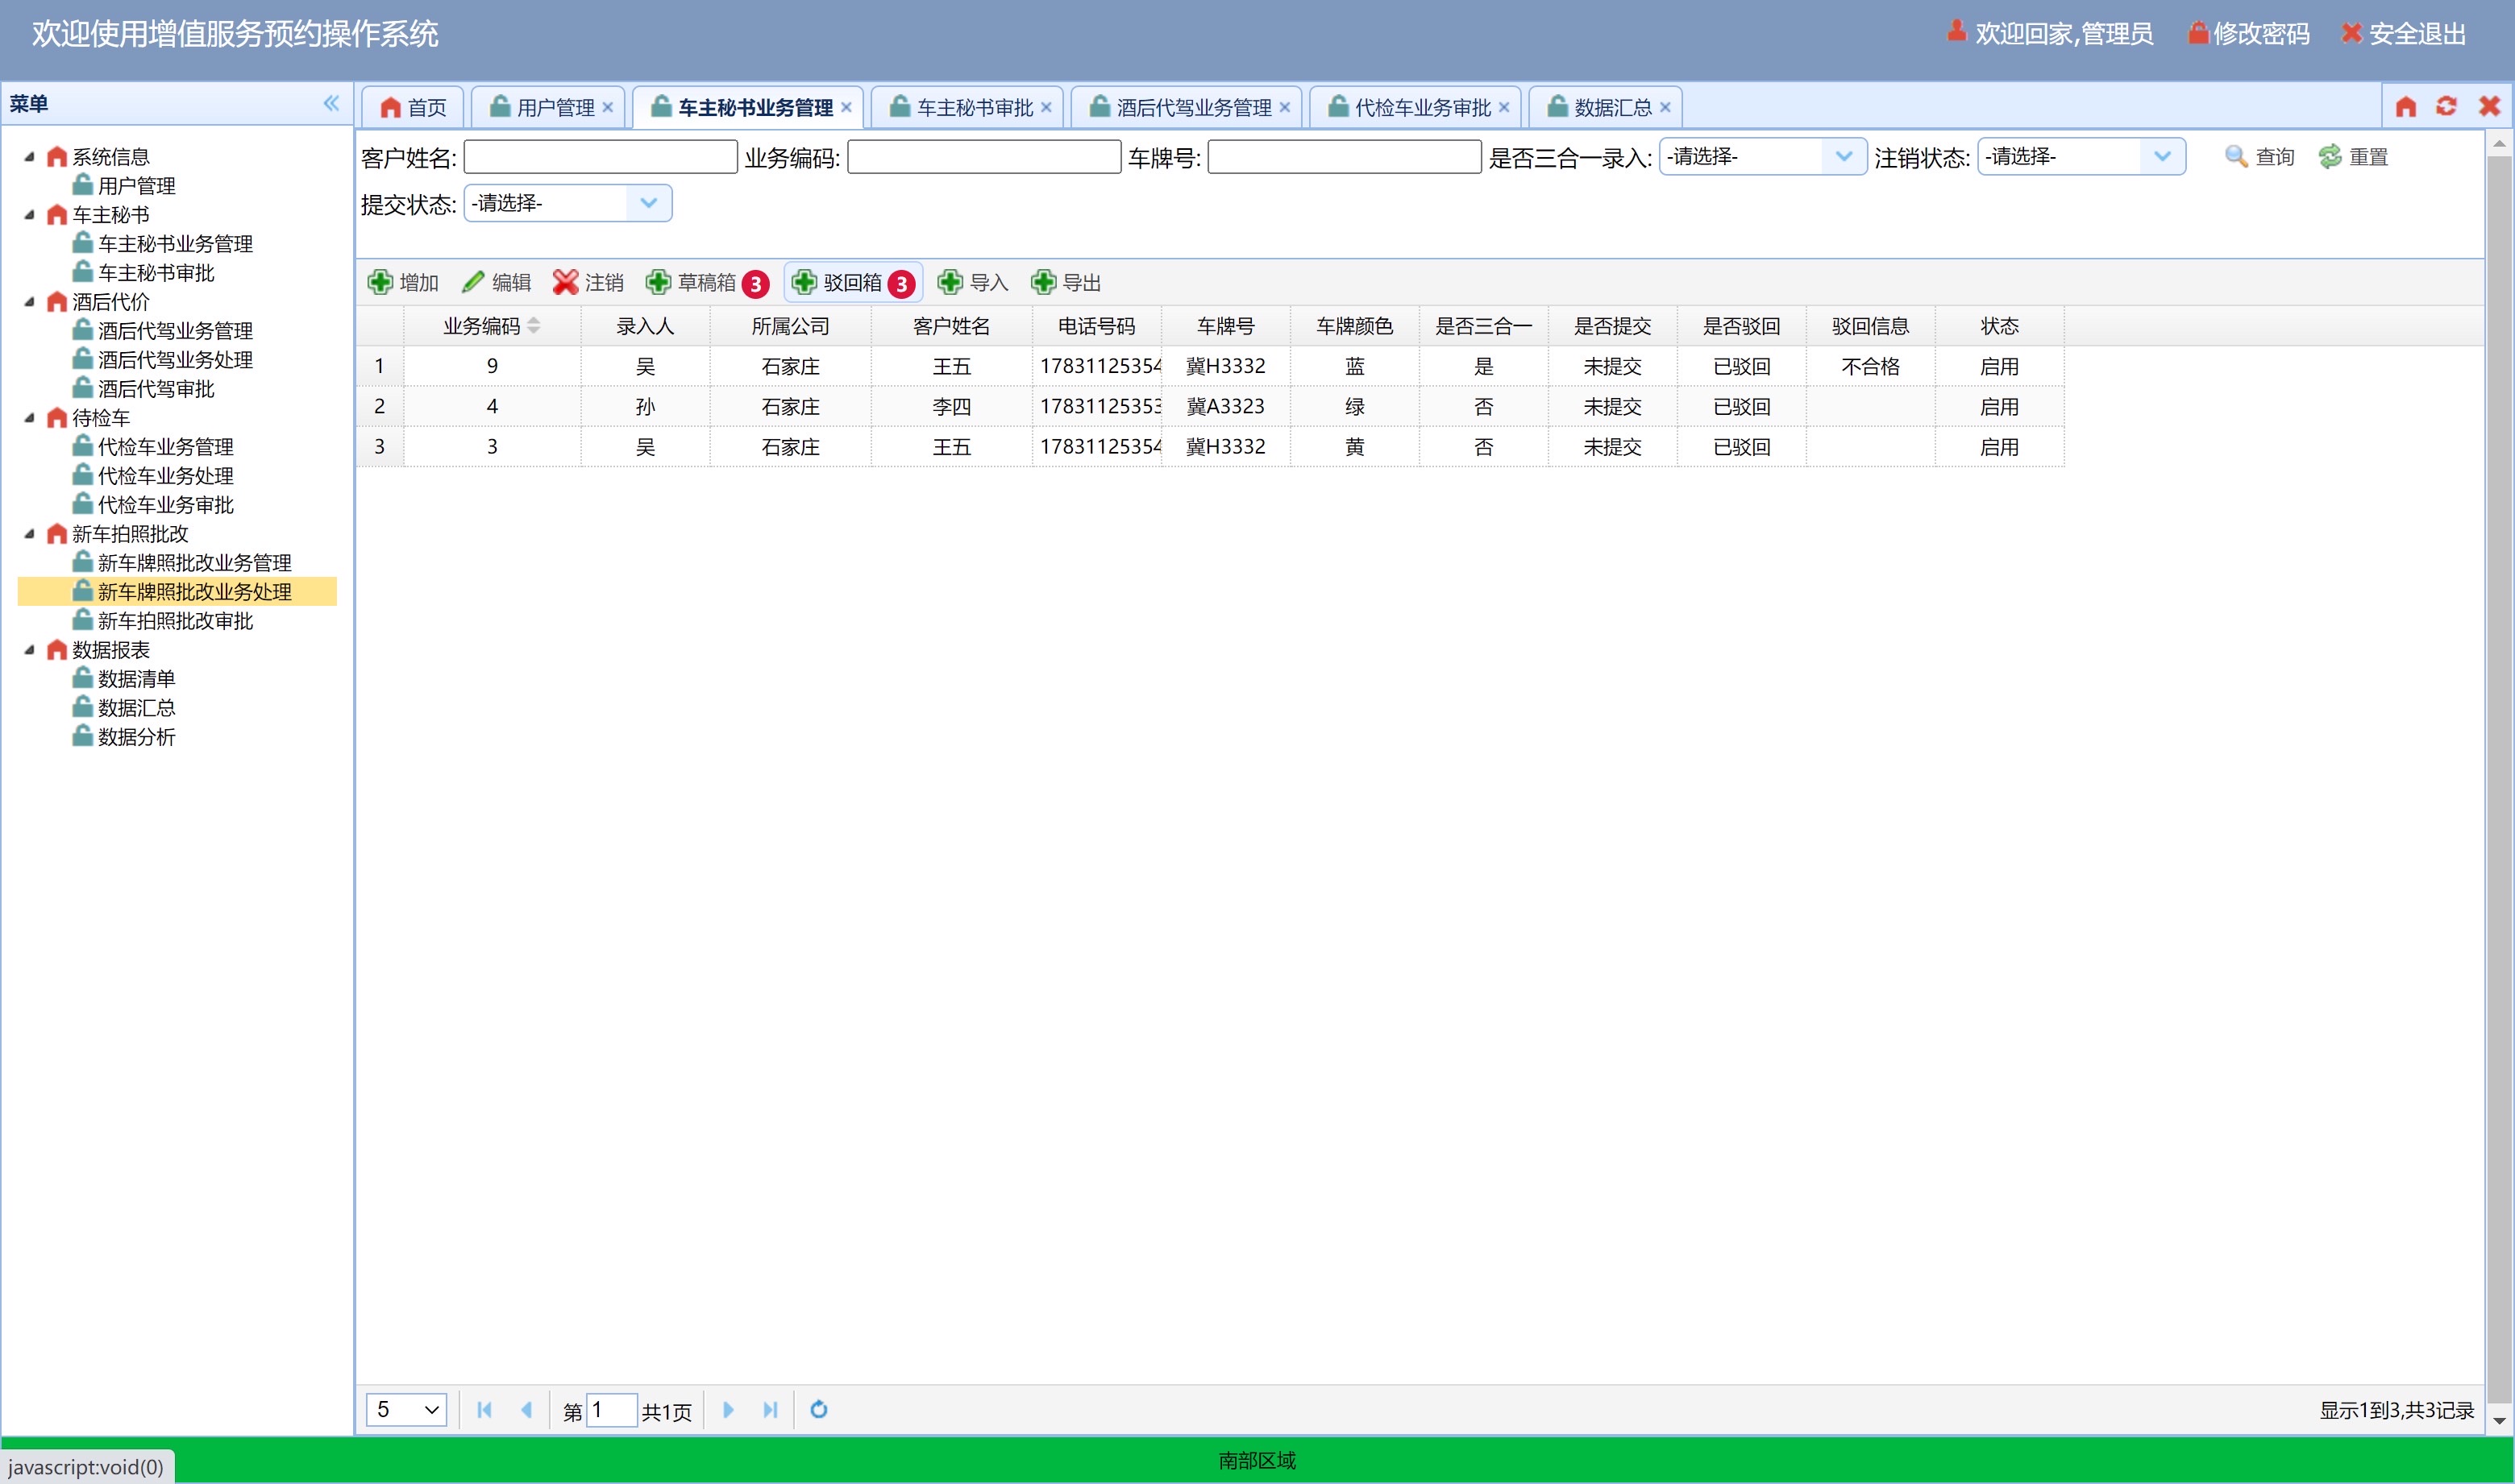This screenshot has height=1484, width=2515.
Task: Close the 代检车业务审批 tab
Action: [1503, 107]
